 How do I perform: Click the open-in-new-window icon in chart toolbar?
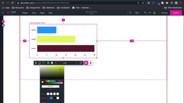81,63
